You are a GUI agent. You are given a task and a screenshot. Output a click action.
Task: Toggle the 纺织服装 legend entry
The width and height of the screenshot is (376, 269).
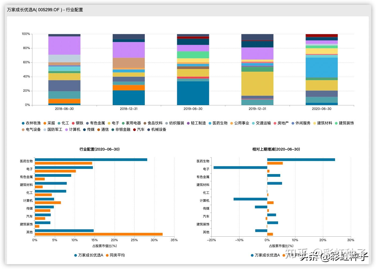[x=175, y=123]
